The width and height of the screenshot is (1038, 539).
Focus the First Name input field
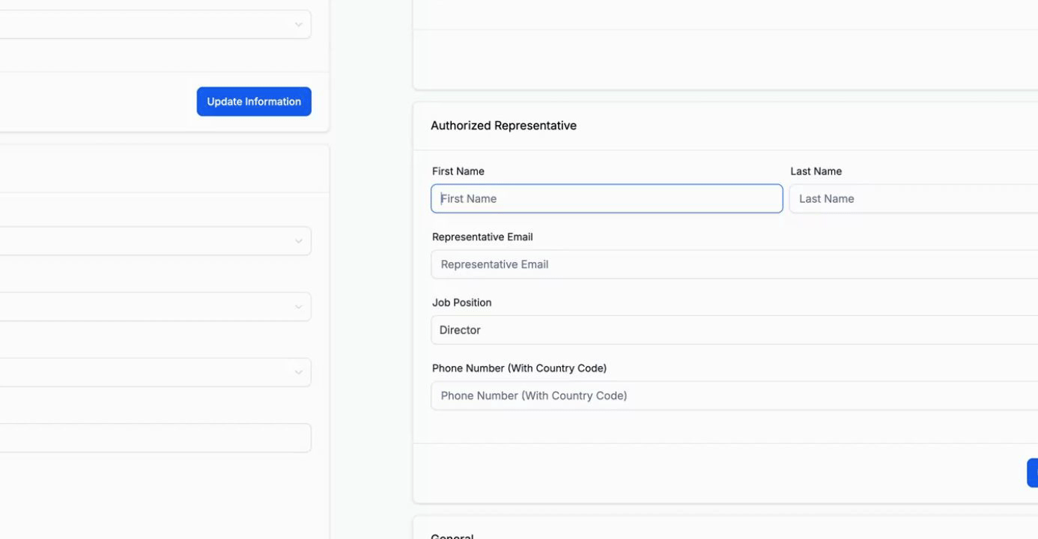(x=607, y=199)
